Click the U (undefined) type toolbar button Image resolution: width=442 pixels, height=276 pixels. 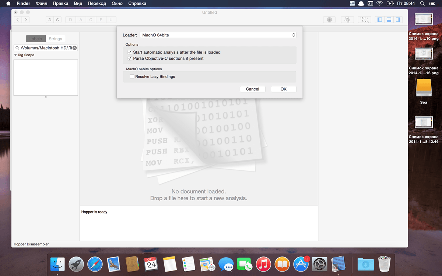(111, 20)
